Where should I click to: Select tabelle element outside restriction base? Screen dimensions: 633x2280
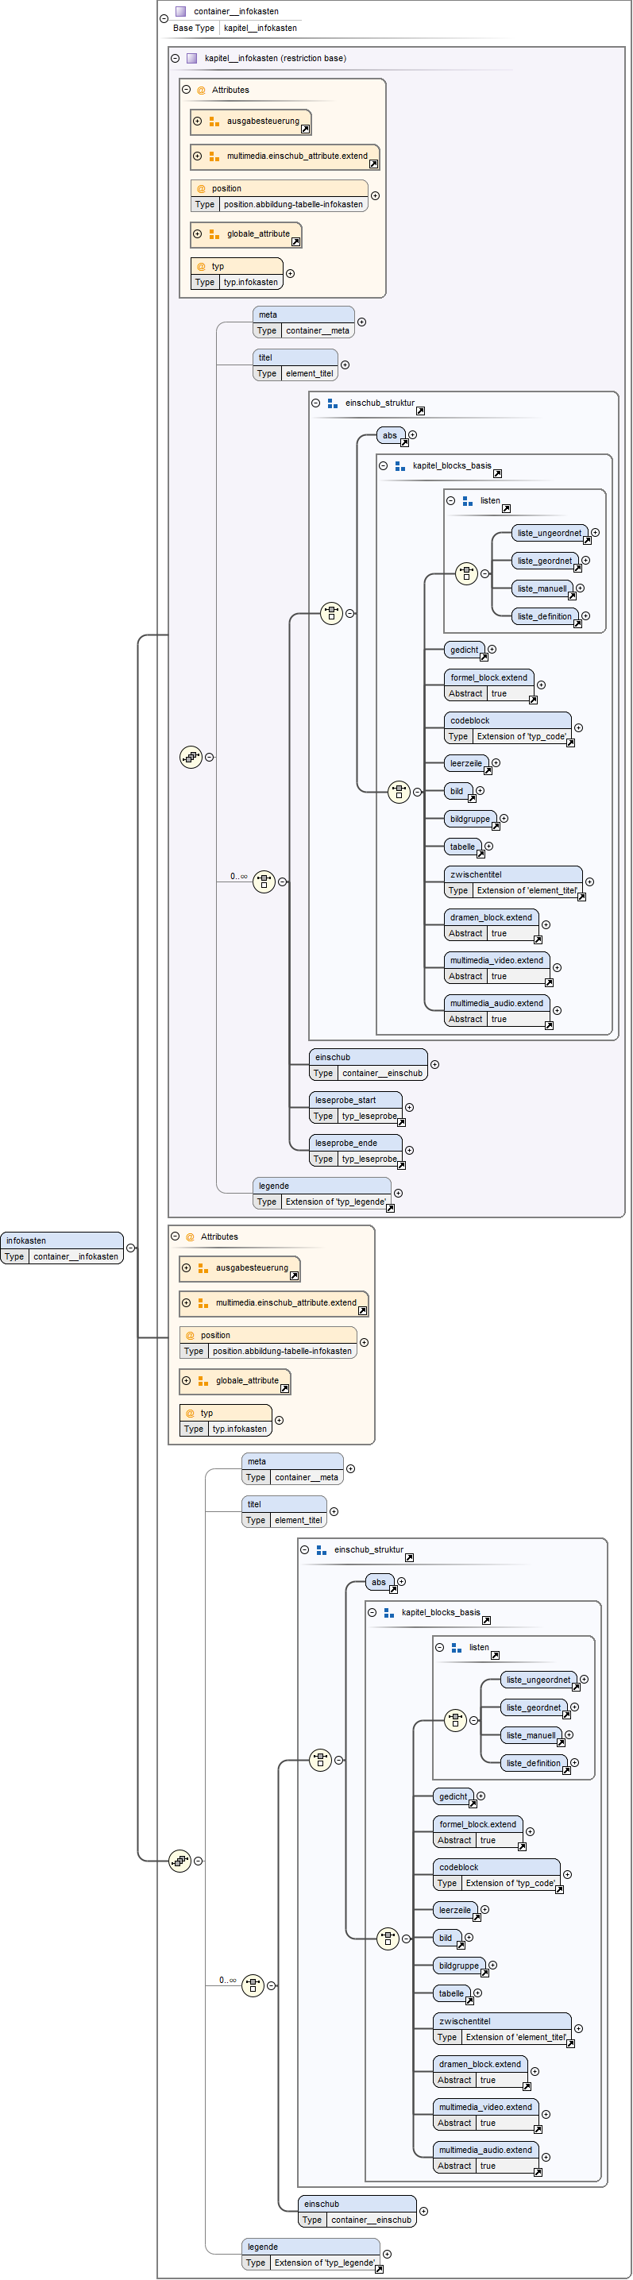click(451, 1993)
